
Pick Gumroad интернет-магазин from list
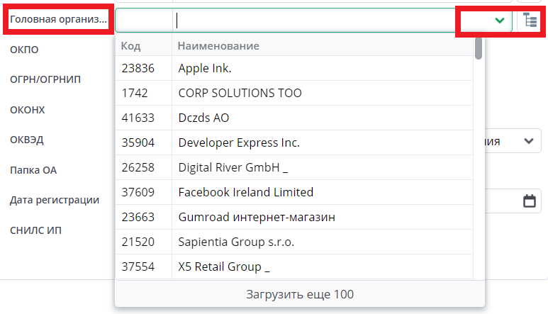[256, 217]
